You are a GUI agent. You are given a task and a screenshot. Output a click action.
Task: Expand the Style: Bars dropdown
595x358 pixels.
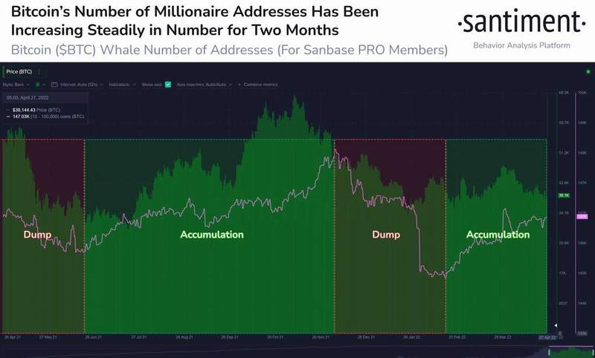[16, 85]
